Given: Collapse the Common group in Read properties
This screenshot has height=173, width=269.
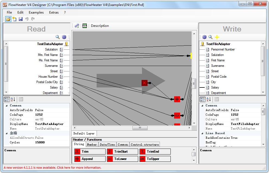Looking at the screenshot, I should pos(7,106).
